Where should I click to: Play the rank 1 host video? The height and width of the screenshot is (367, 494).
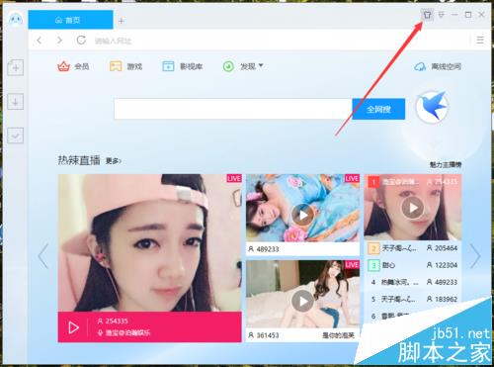click(x=412, y=208)
